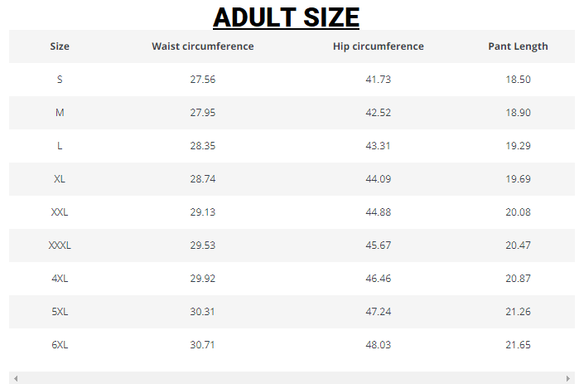Select the Pant Length column header

tap(518, 46)
